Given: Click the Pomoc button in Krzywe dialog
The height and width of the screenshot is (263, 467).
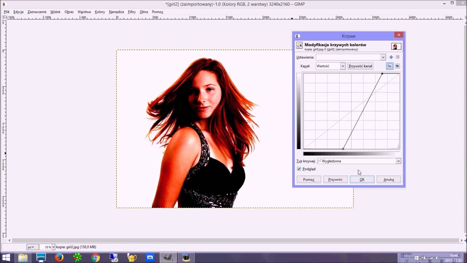Looking at the screenshot, I should pos(309,179).
